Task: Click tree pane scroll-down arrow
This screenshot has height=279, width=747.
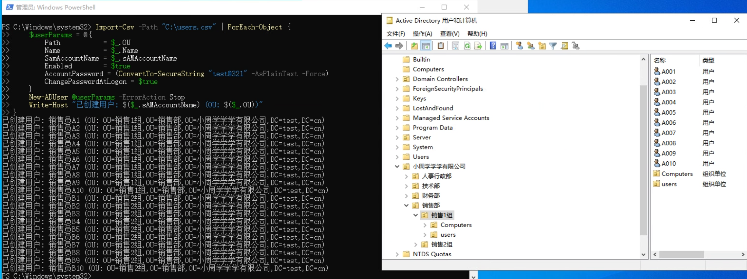Action: pyautogui.click(x=643, y=255)
